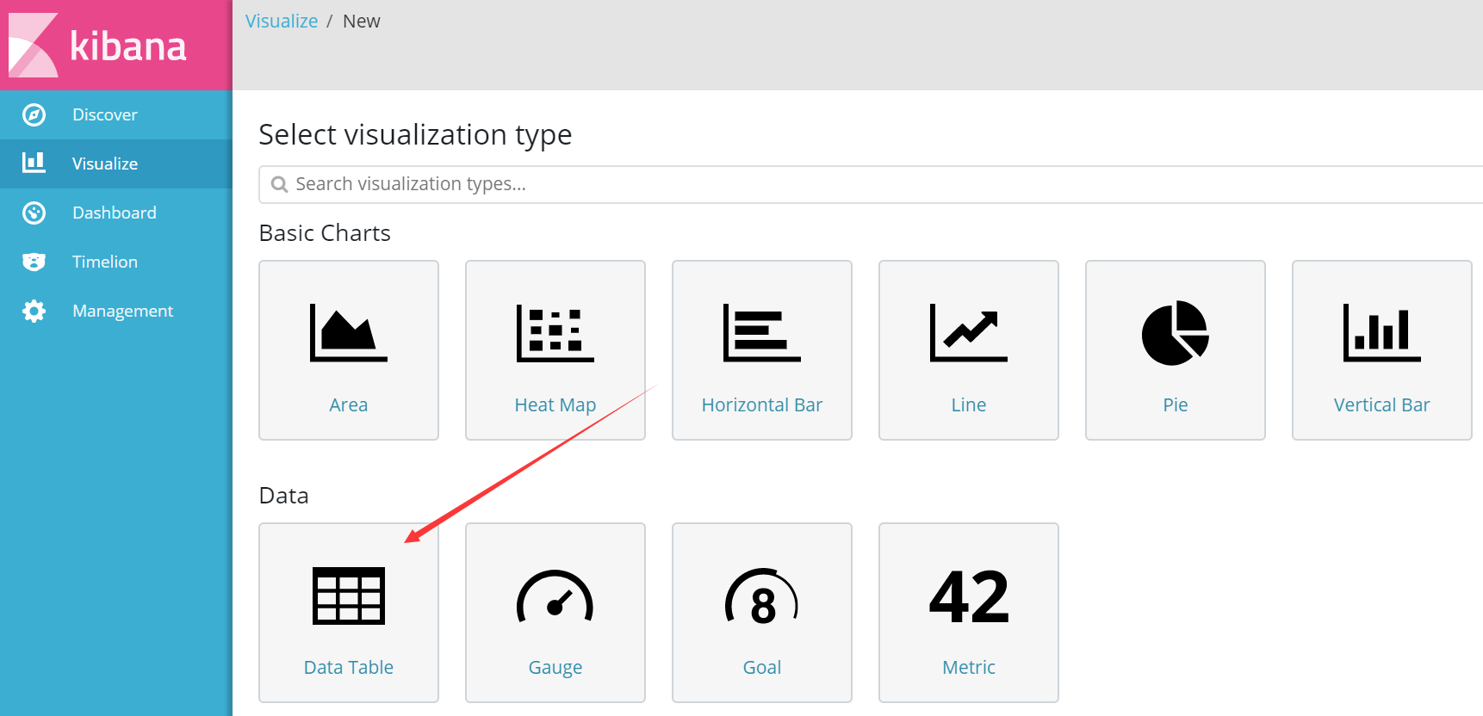Image resolution: width=1483 pixels, height=716 pixels.
Task: Choose the Heat Map visualization type
Action: point(555,349)
